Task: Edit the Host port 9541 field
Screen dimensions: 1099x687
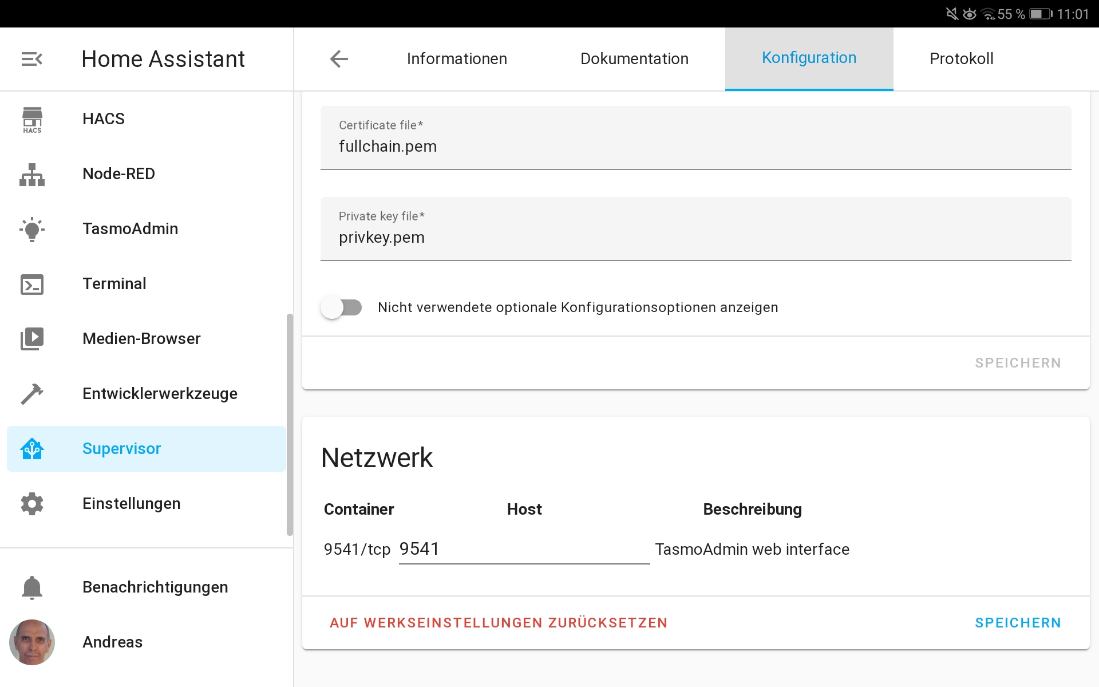Action: tap(523, 548)
